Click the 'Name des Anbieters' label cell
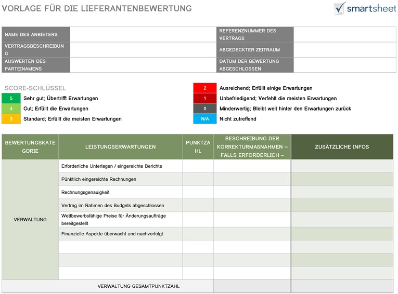Screen dimensions: 398x294 36,34
